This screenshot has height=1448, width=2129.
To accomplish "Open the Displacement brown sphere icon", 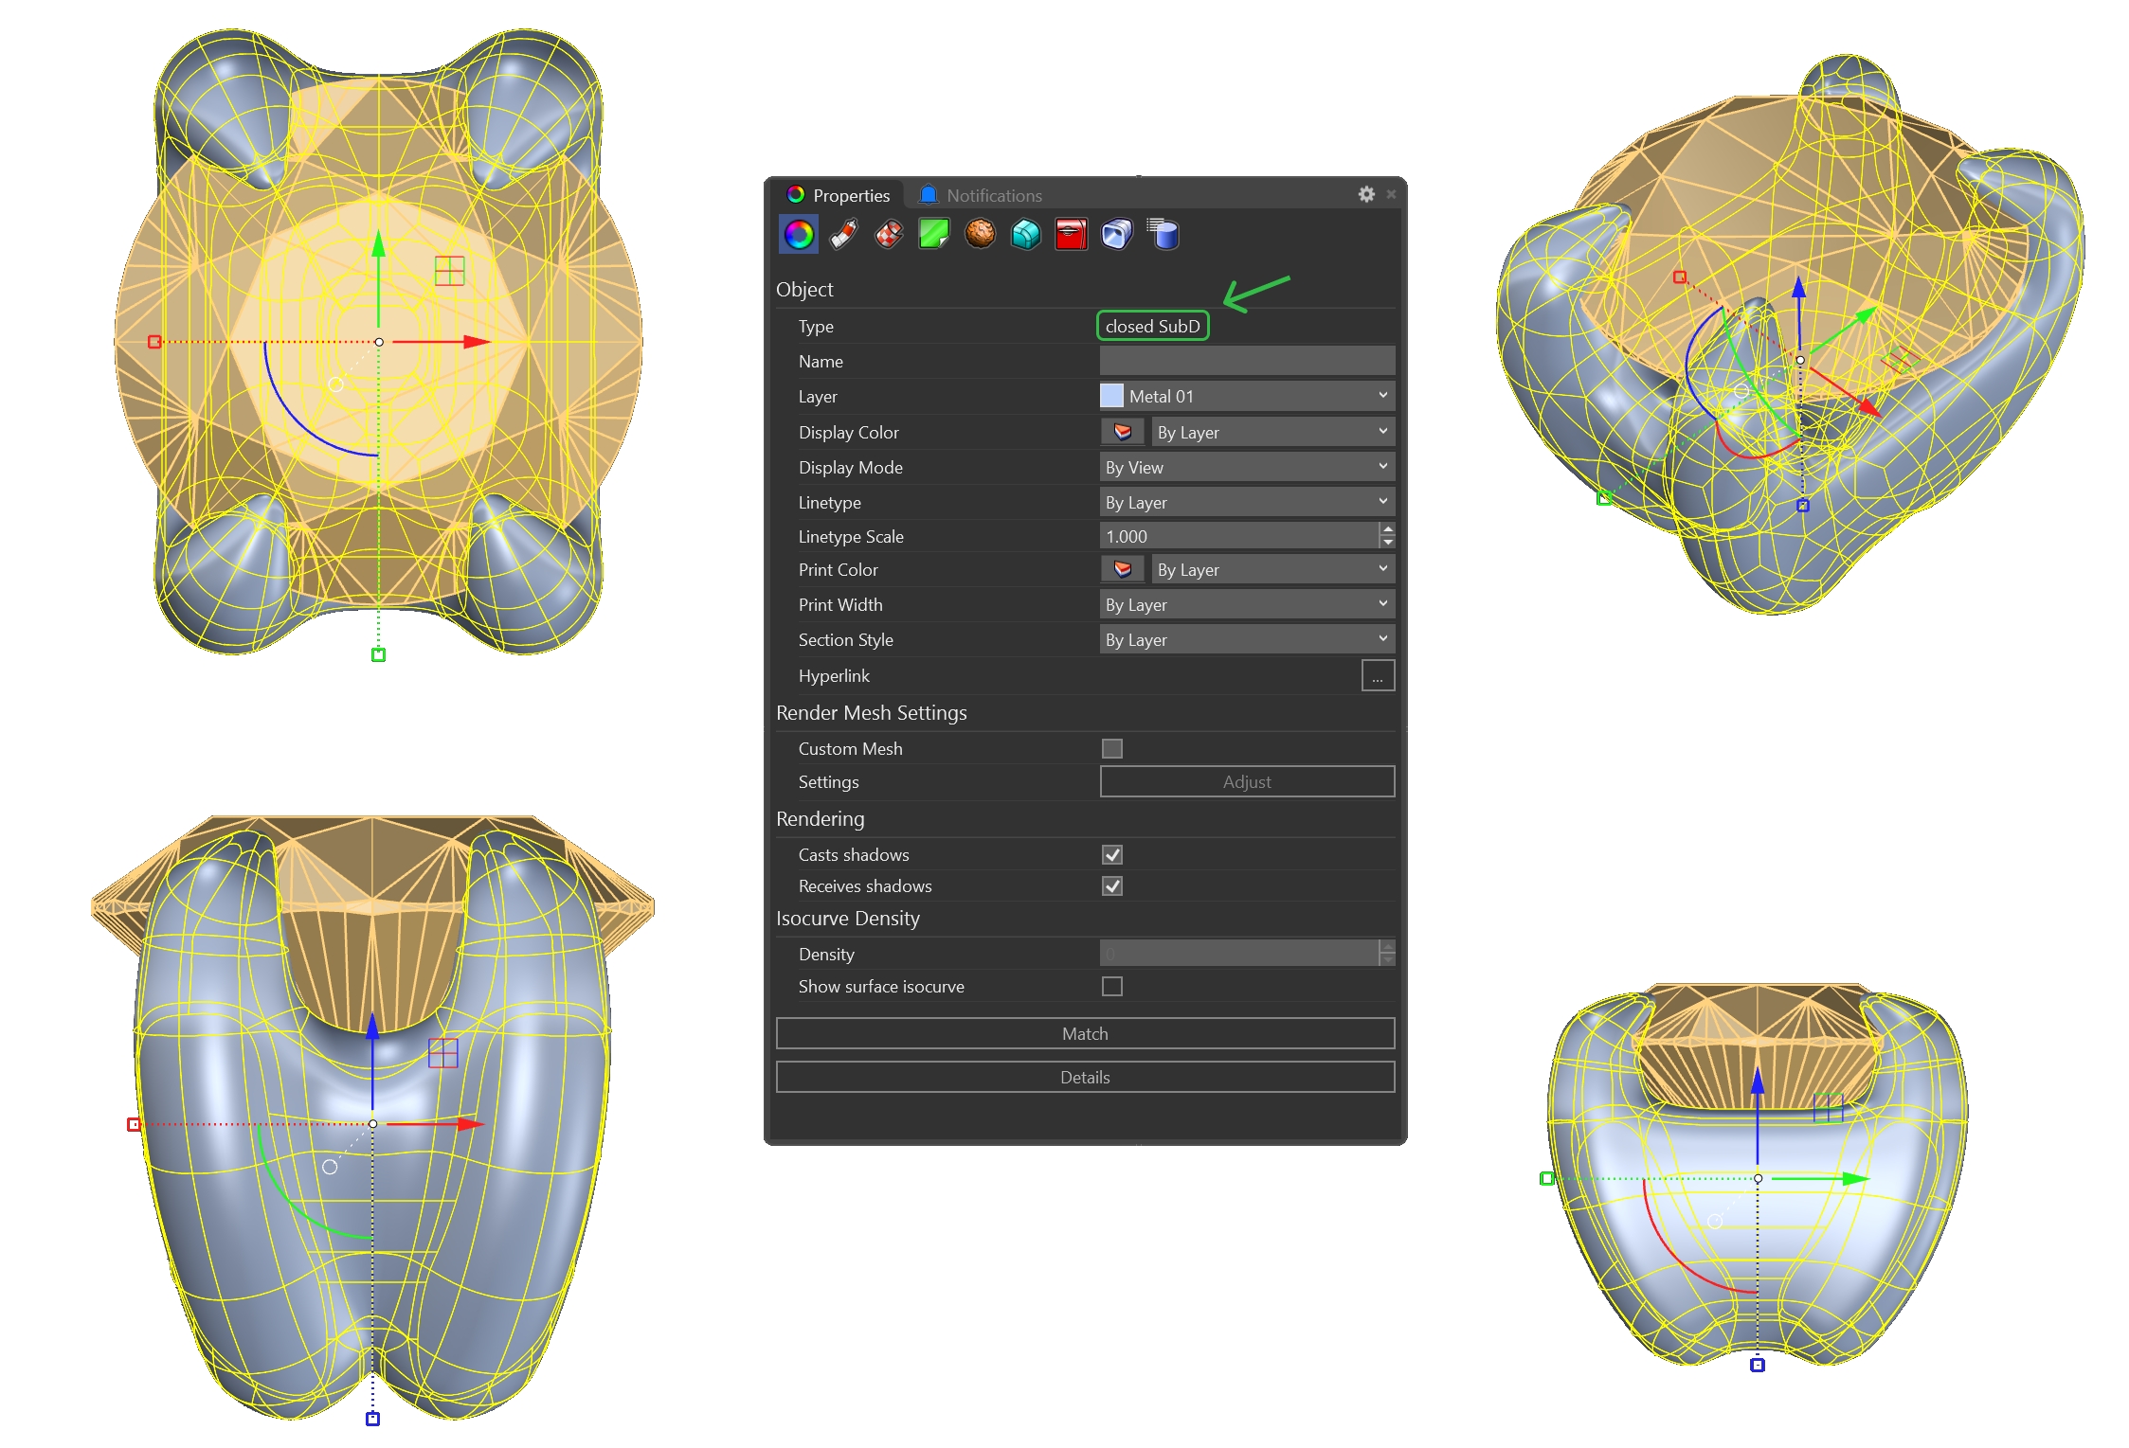I will point(980,234).
